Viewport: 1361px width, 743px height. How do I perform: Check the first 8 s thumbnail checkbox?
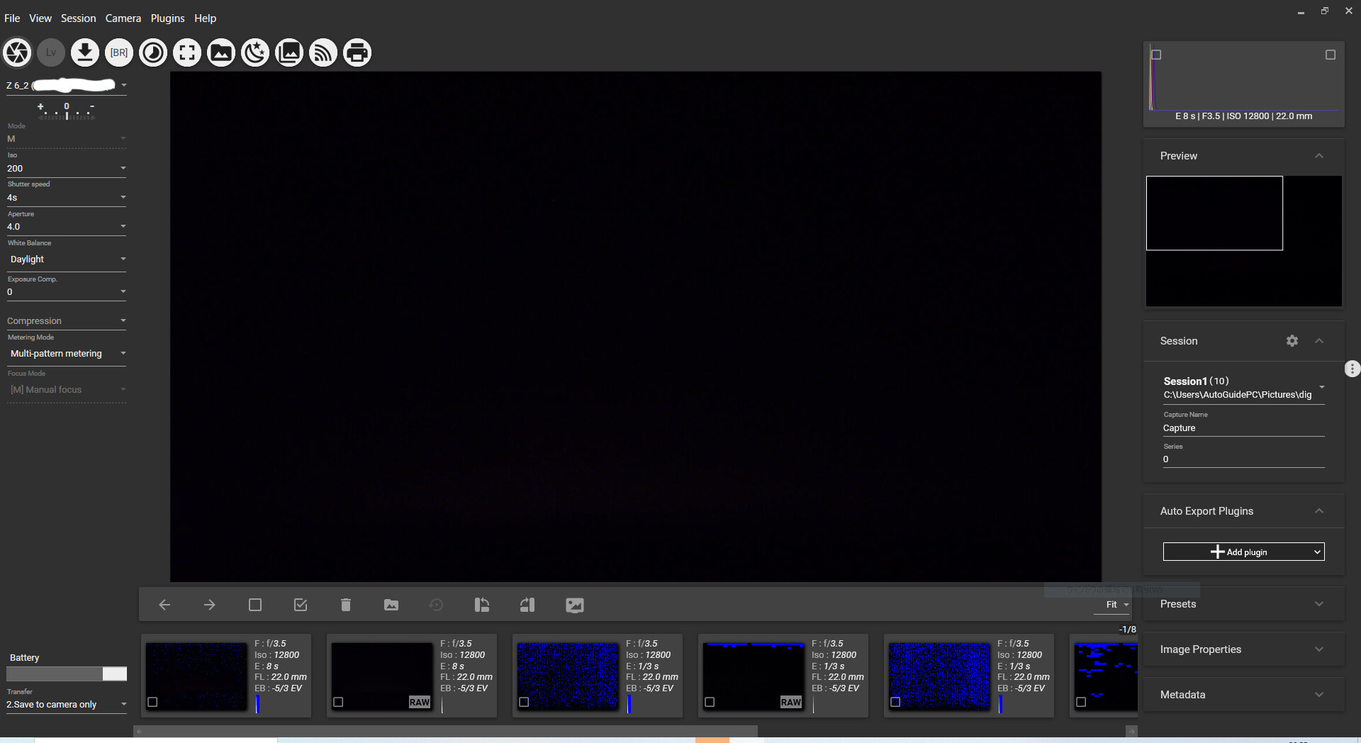click(152, 702)
